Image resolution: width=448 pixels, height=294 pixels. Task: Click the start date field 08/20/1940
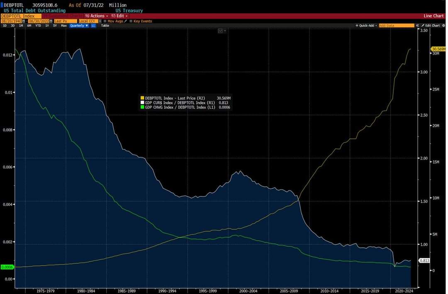tap(12, 21)
